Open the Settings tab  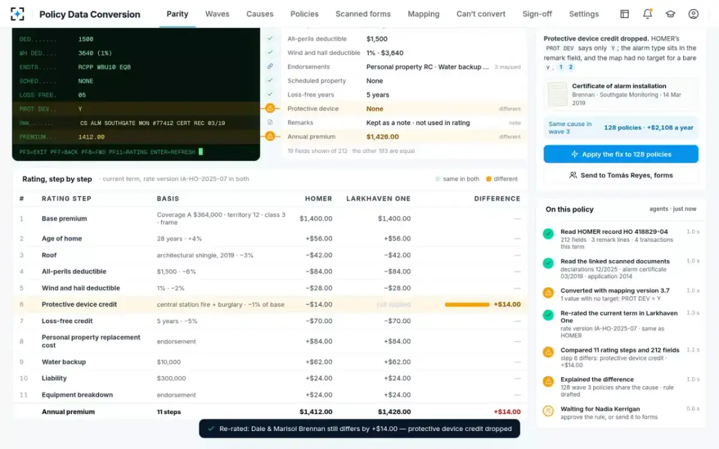(x=584, y=14)
